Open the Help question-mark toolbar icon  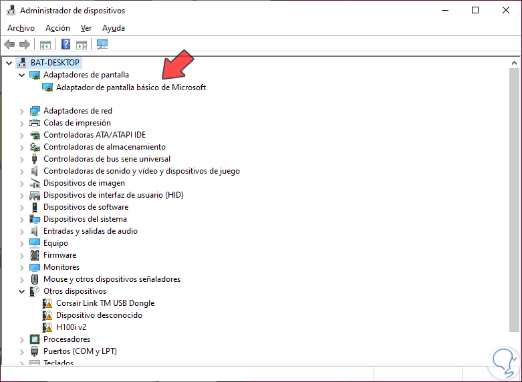pos(66,44)
